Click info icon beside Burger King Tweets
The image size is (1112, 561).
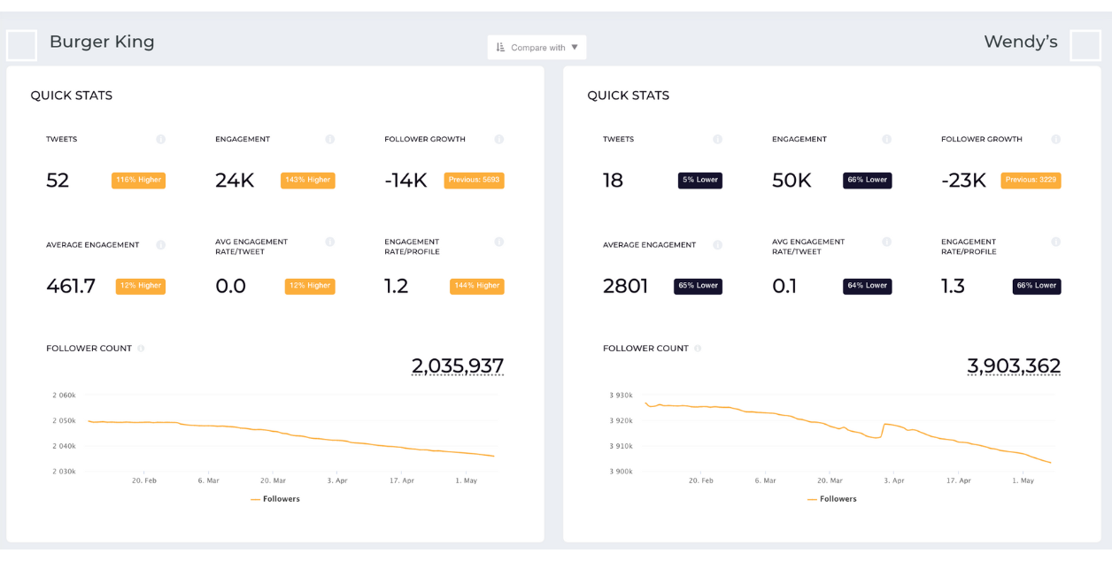(161, 140)
